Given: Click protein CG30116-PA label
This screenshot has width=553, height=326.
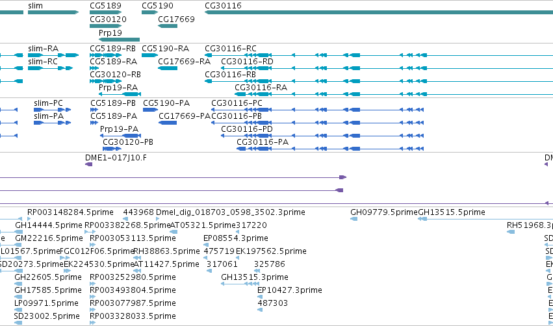Looking at the screenshot, I should 263,142.
